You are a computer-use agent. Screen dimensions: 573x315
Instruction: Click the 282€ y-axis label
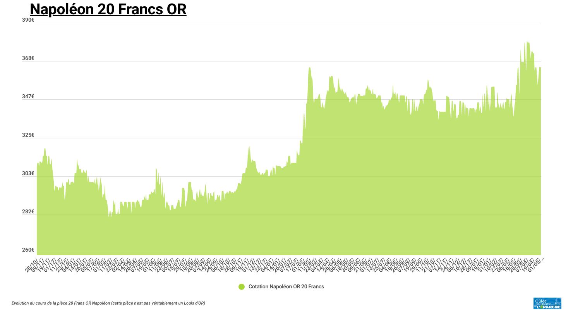click(x=28, y=212)
